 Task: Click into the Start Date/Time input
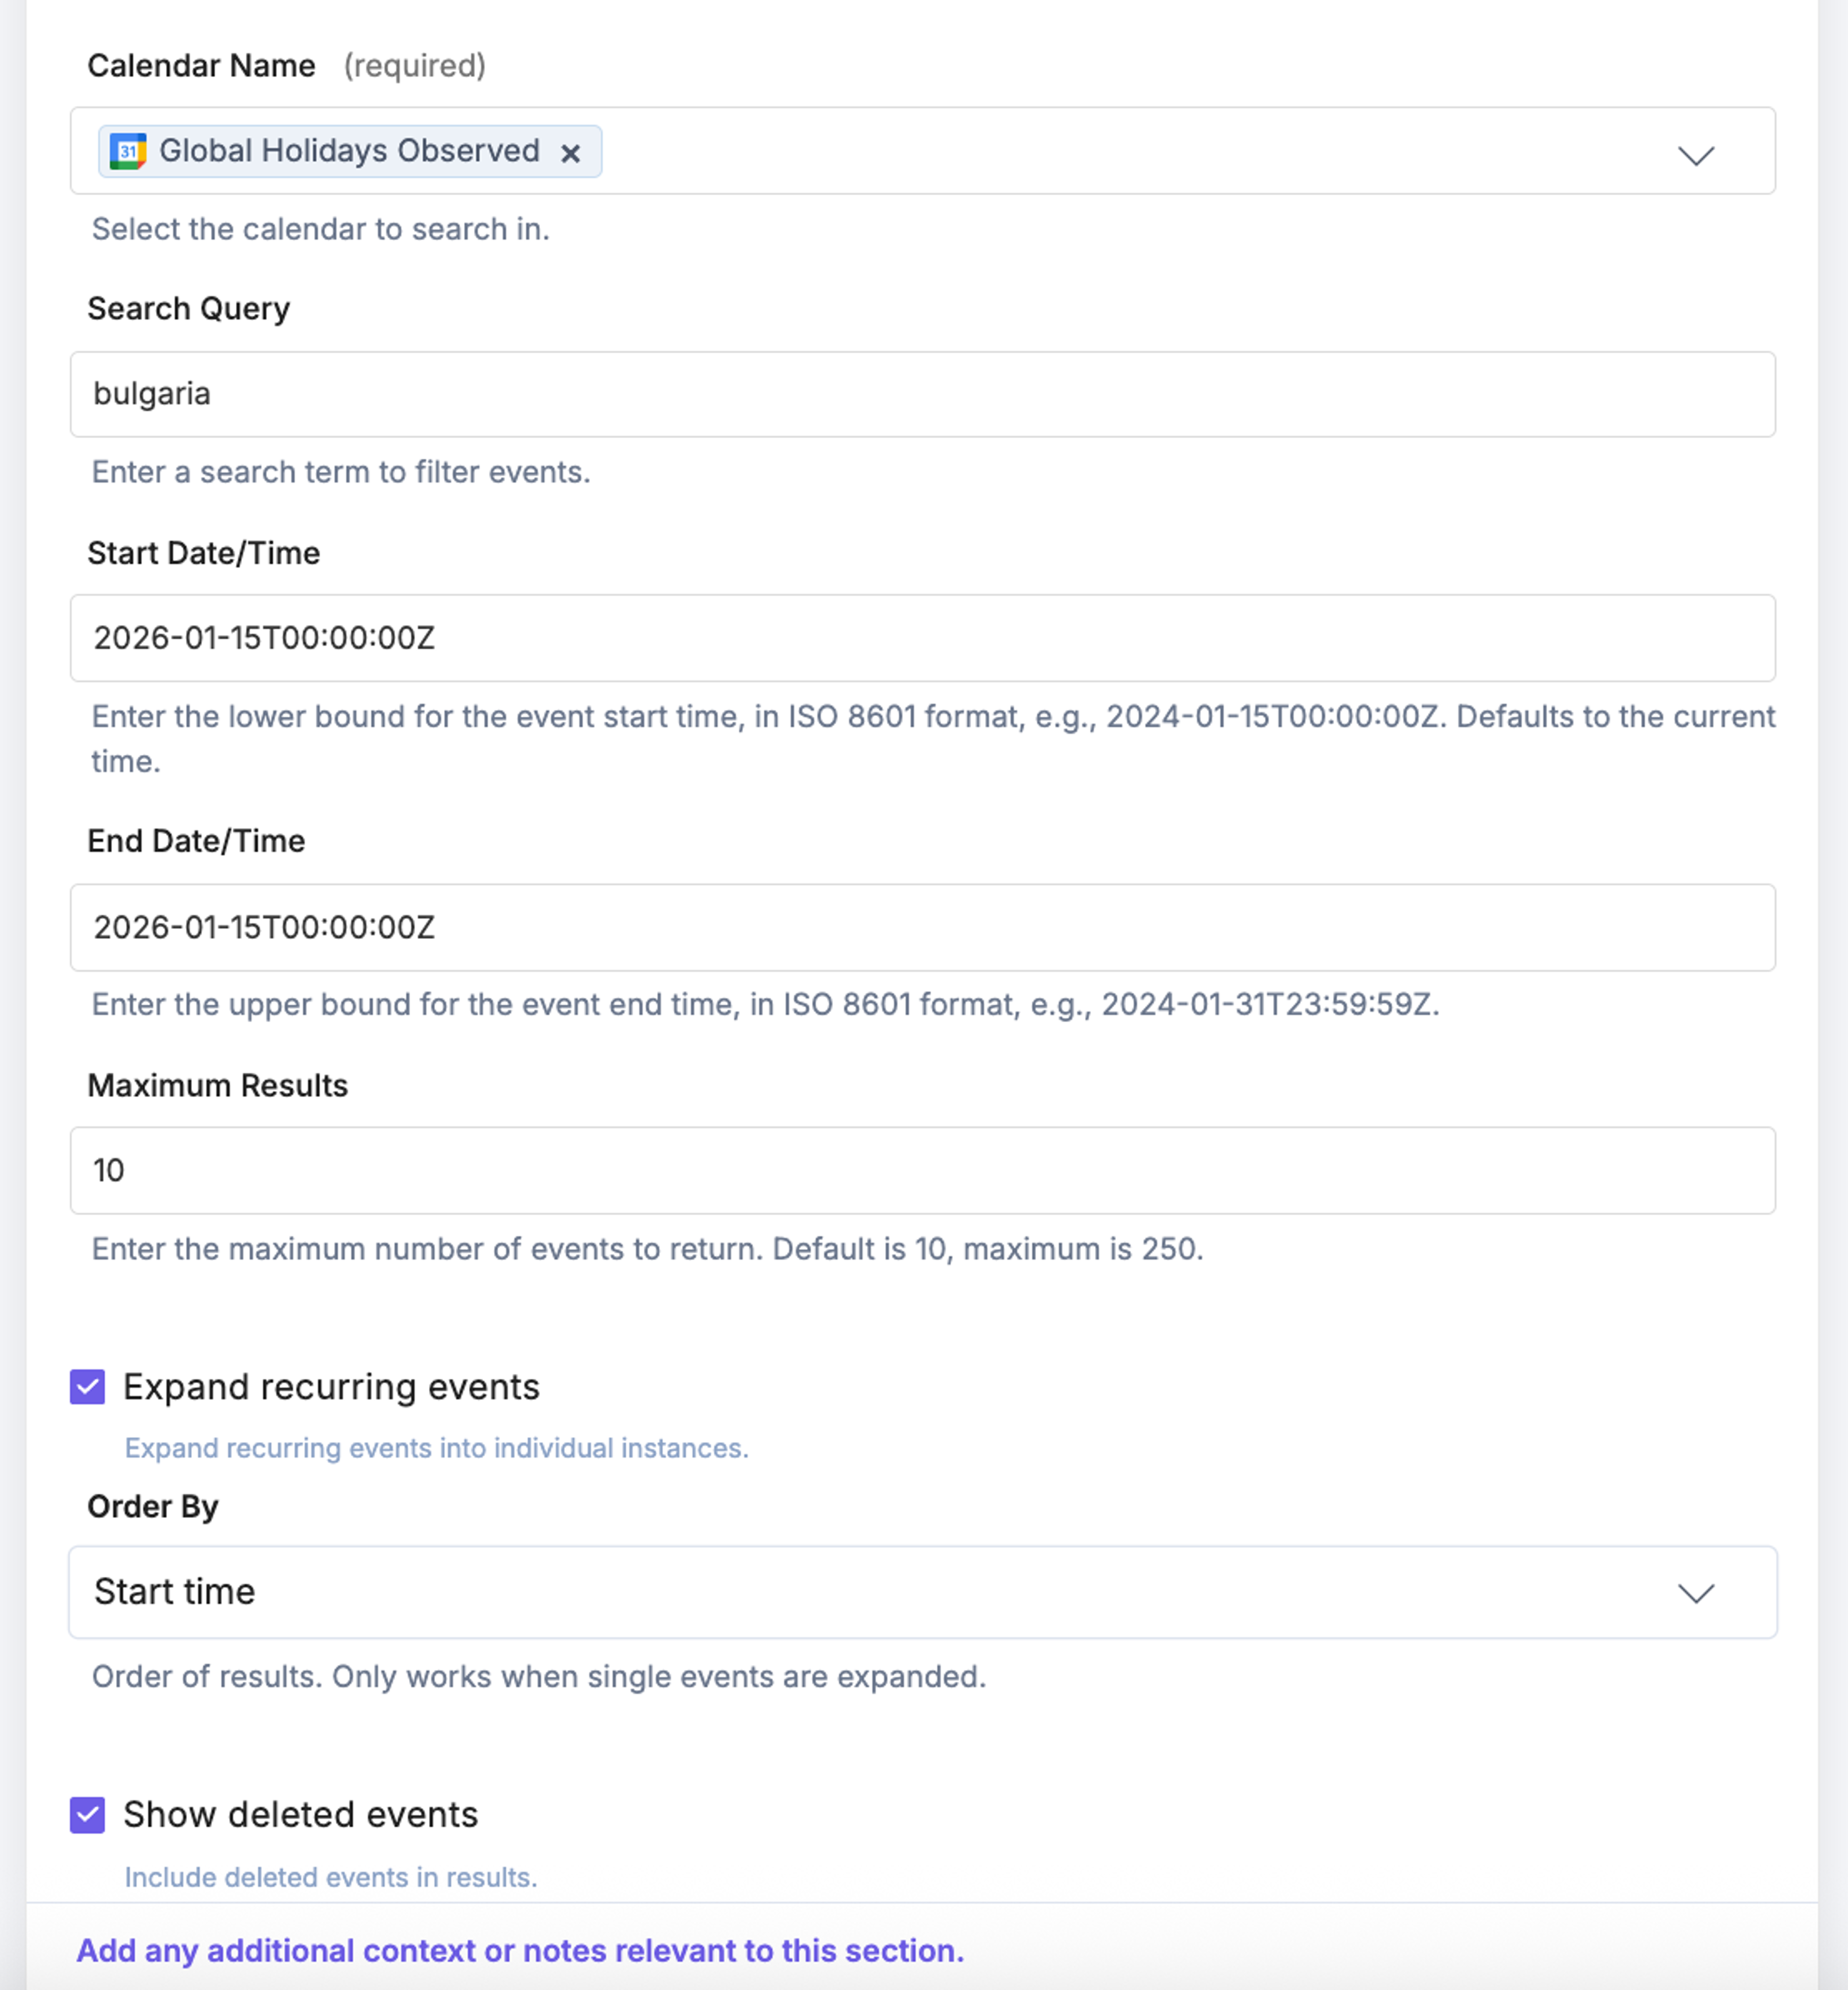[x=922, y=638]
